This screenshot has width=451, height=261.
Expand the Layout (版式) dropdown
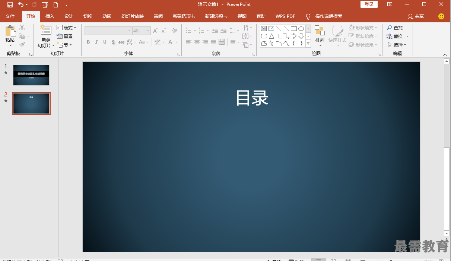(66, 28)
